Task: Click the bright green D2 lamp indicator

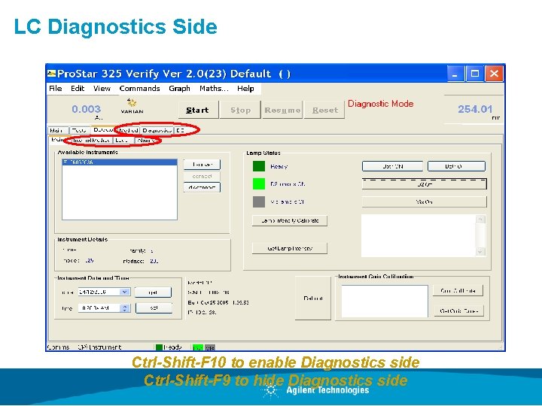Action: click(x=259, y=183)
